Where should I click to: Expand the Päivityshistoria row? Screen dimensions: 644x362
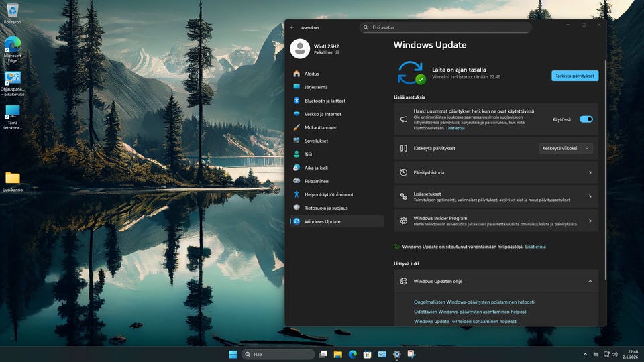point(496,172)
